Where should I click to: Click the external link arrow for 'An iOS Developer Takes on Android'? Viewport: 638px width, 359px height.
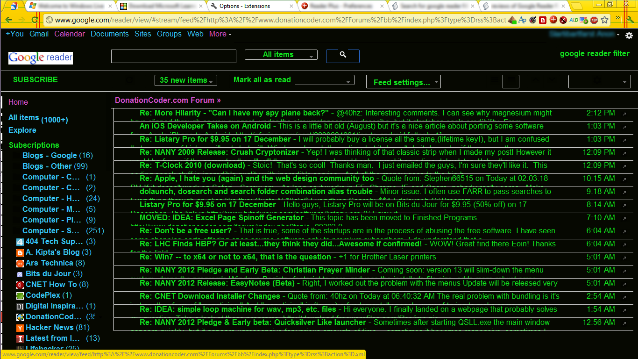pyautogui.click(x=625, y=127)
